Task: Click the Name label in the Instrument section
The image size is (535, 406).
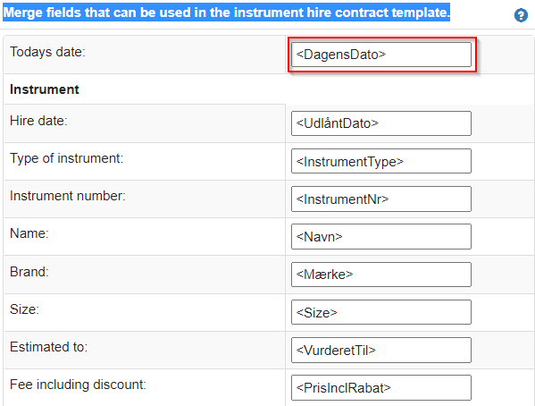Action: coord(29,233)
